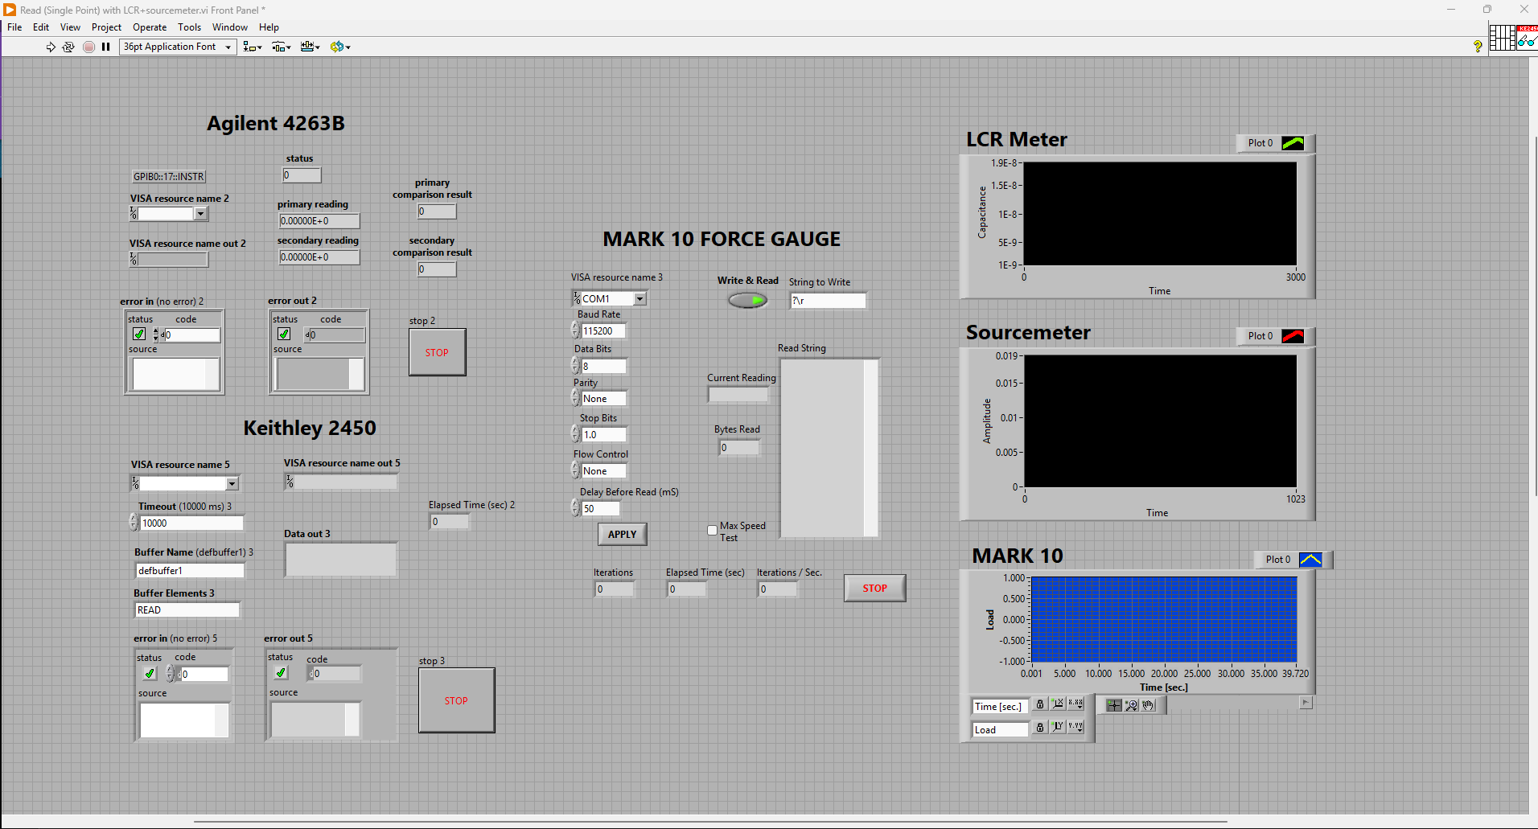Image resolution: width=1538 pixels, height=829 pixels.
Task: Click LCR Meter Plot 0 legend icon
Action: (1293, 143)
